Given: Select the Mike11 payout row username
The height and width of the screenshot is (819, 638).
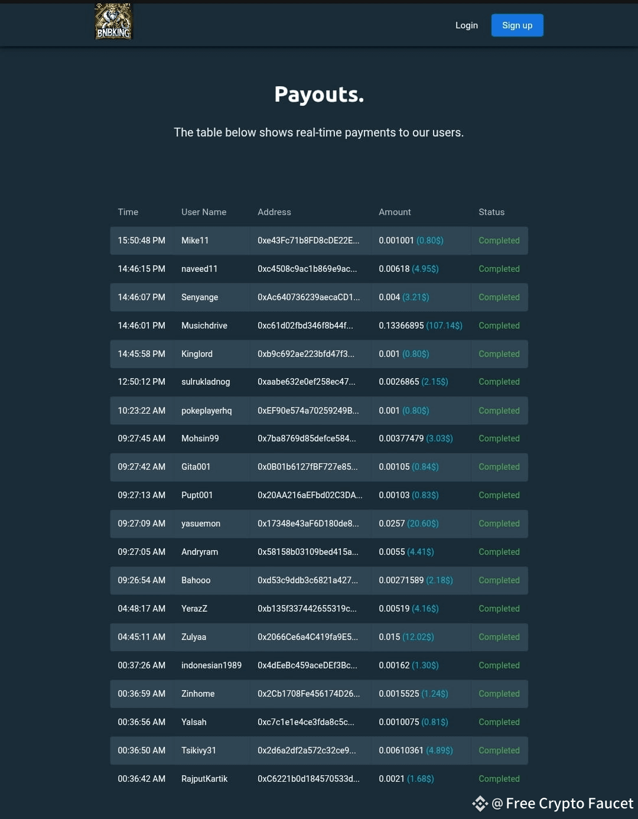Looking at the screenshot, I should 195,240.
